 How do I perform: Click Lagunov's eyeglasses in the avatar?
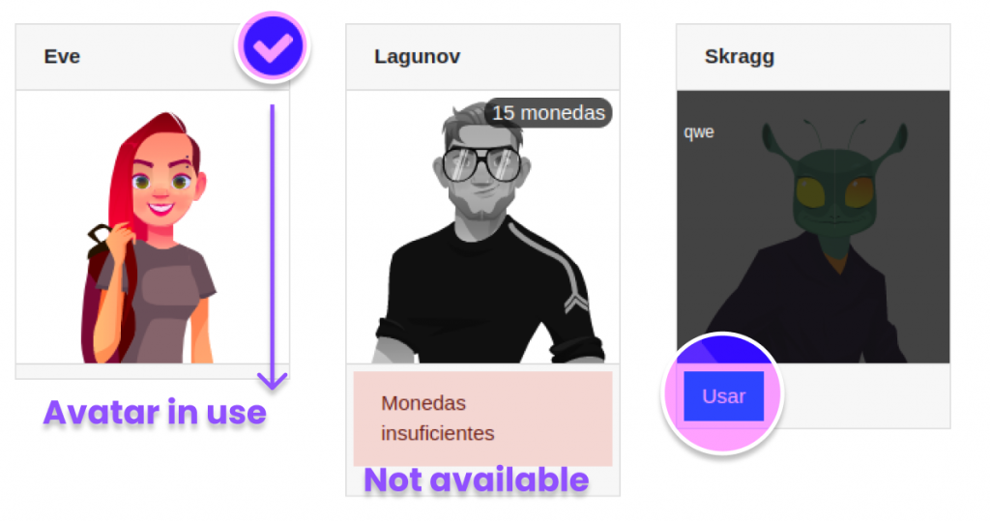click(x=482, y=164)
